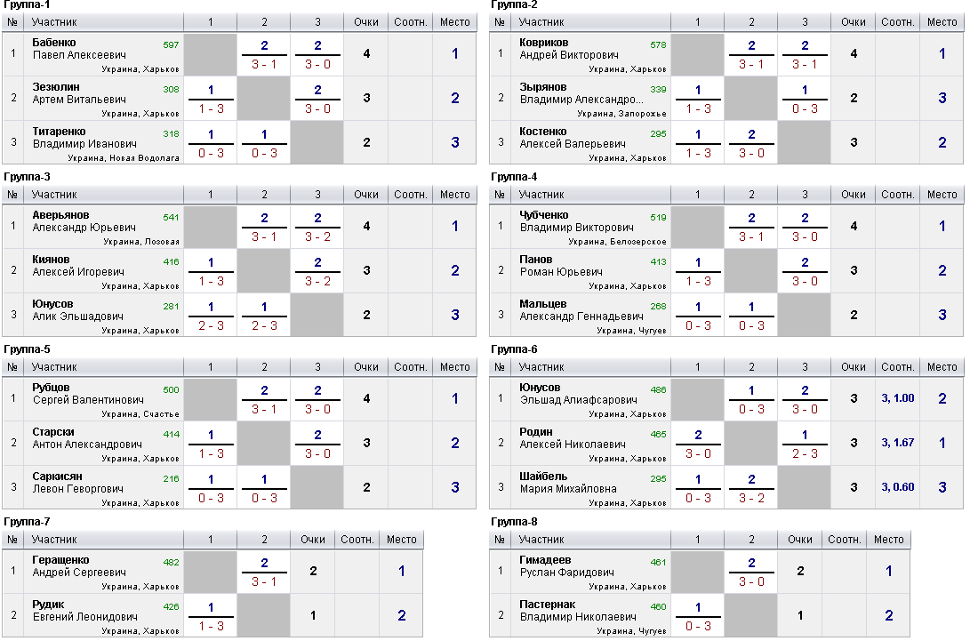Open Бабенко Павел Алексеевич player profile
The height and width of the screenshot is (641, 970).
click(80, 49)
